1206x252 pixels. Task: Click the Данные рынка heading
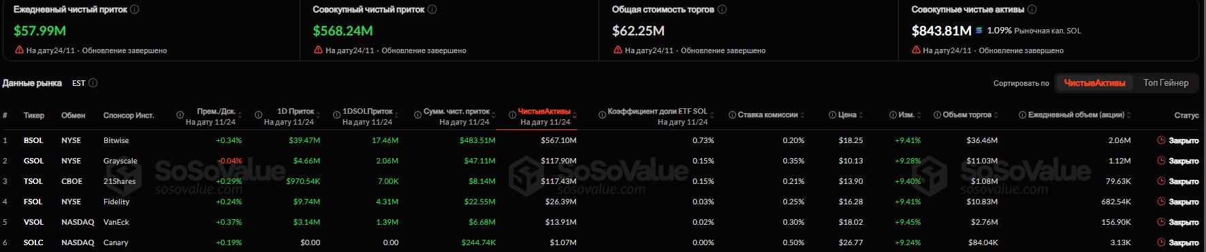(x=32, y=83)
